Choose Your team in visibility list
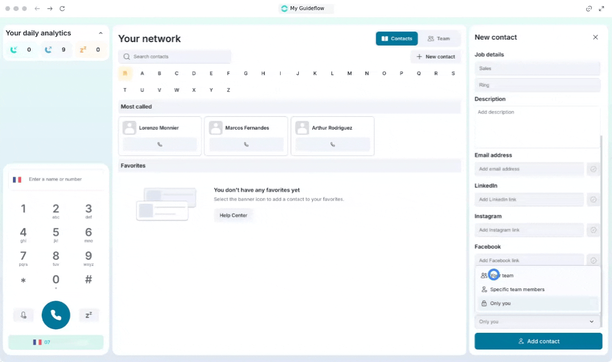The width and height of the screenshot is (612, 362). [502, 276]
